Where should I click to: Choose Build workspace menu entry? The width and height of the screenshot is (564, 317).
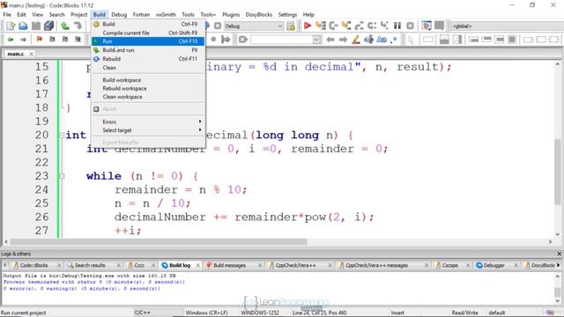coord(148,80)
